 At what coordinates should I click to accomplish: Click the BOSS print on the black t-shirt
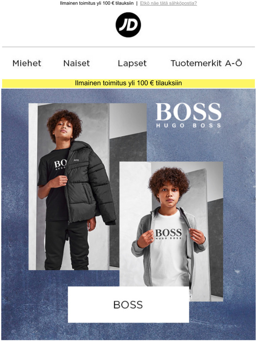tap(60, 165)
